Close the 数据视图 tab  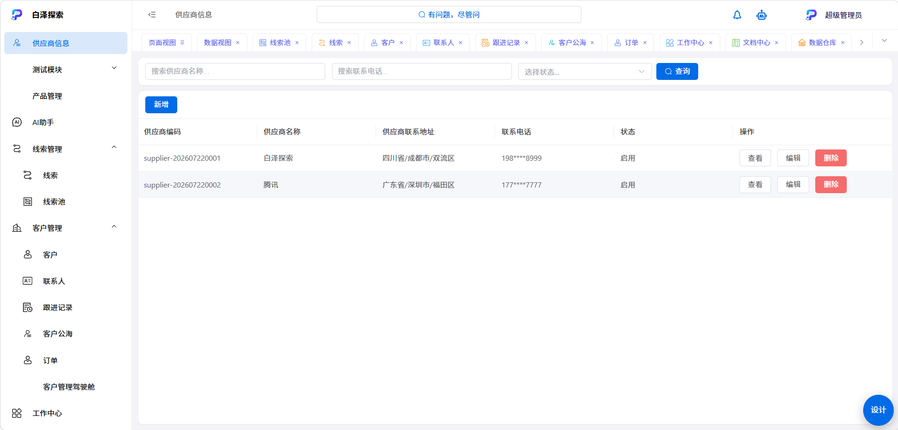coord(238,43)
